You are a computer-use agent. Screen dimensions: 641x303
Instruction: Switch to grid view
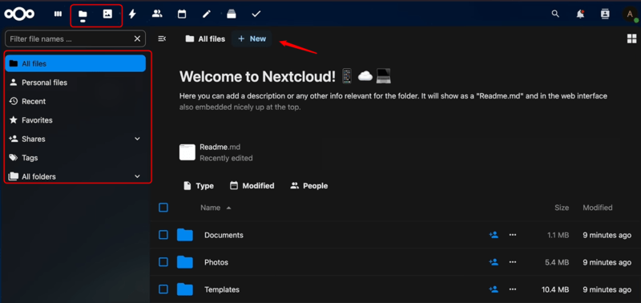(631, 38)
